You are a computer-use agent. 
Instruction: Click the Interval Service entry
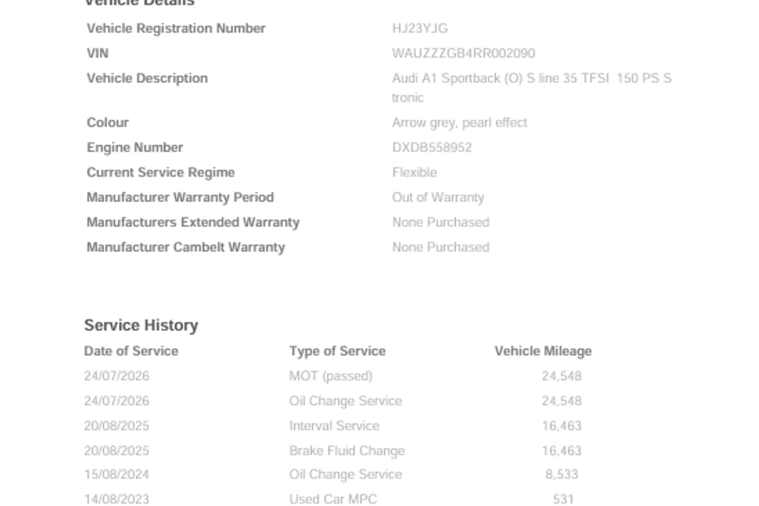click(334, 426)
